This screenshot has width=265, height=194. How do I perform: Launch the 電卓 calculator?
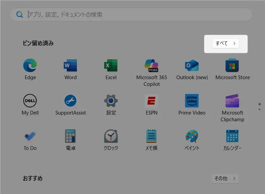pos(70,140)
